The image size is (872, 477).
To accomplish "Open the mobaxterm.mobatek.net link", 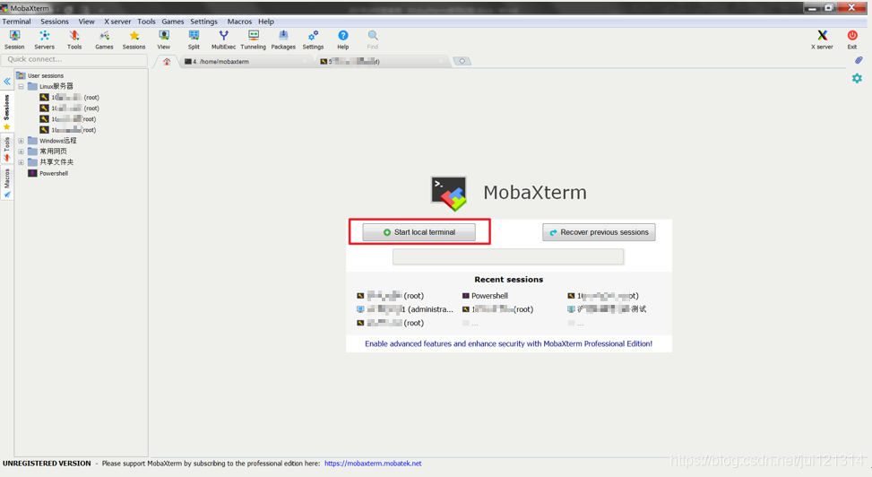I will click(x=373, y=463).
